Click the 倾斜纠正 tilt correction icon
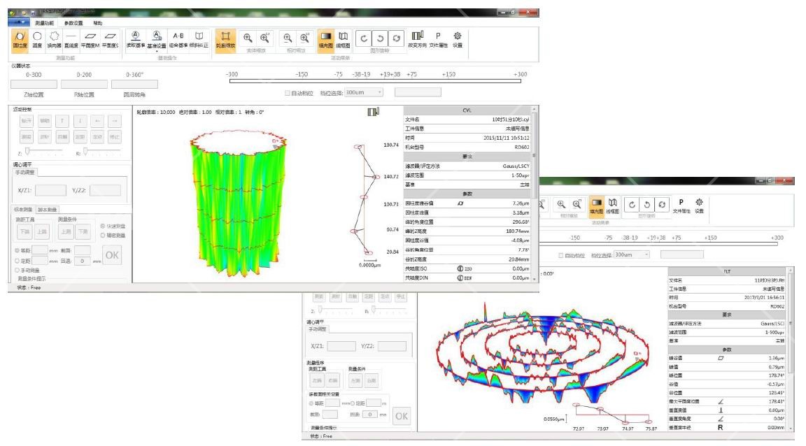The height and width of the screenshot is (446, 806). pos(199,39)
